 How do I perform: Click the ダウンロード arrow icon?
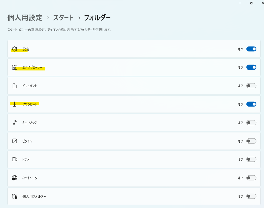(x=15, y=104)
